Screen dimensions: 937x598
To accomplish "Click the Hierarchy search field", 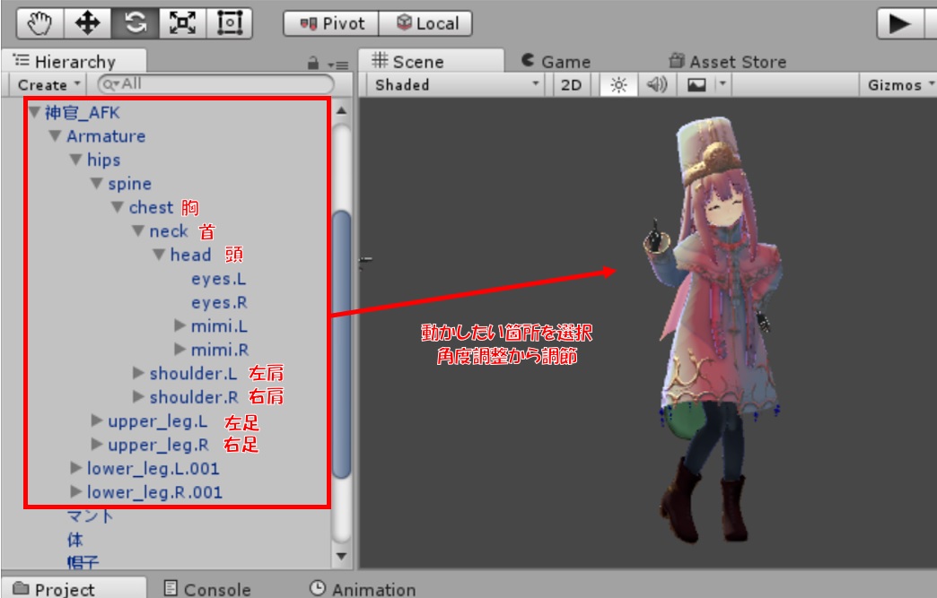I will click(215, 84).
